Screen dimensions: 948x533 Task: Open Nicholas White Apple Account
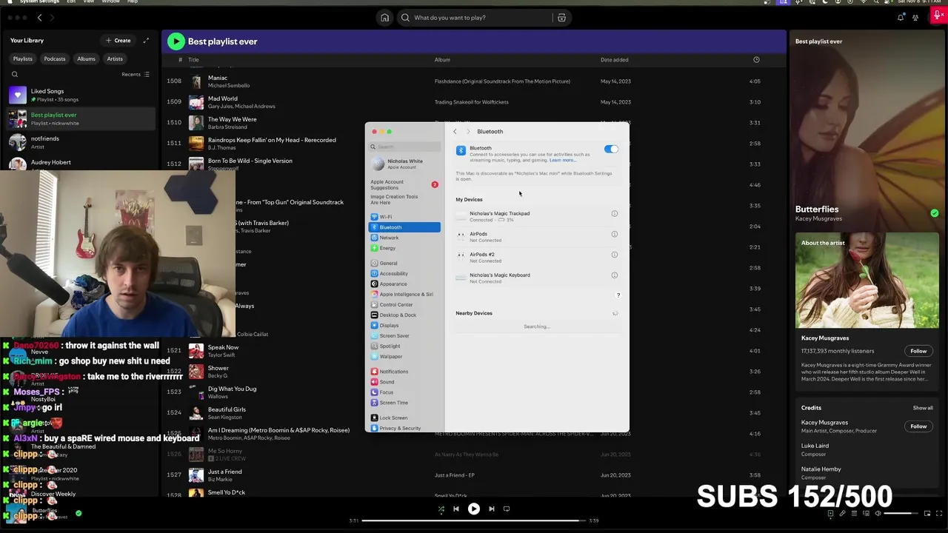[x=404, y=164]
